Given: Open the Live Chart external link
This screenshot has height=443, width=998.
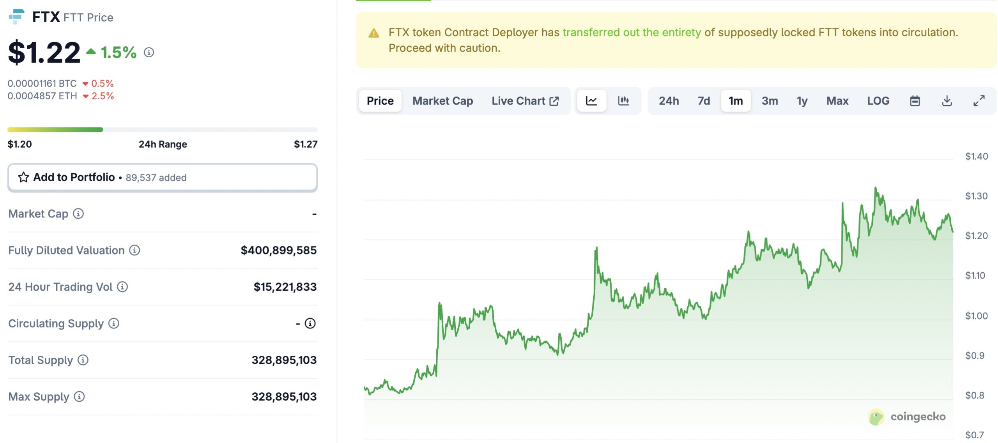Looking at the screenshot, I should click(524, 101).
